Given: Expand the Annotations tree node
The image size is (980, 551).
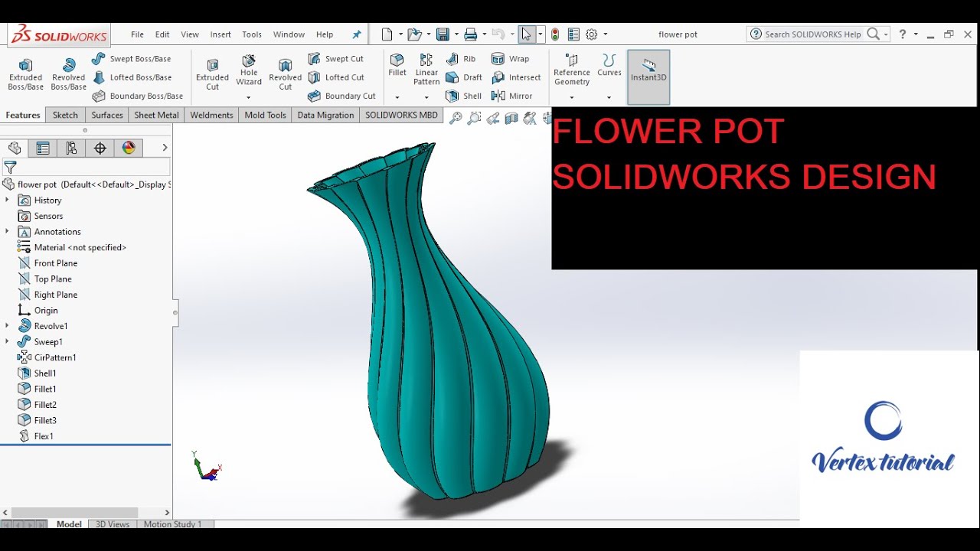Looking at the screenshot, I should click(x=8, y=231).
